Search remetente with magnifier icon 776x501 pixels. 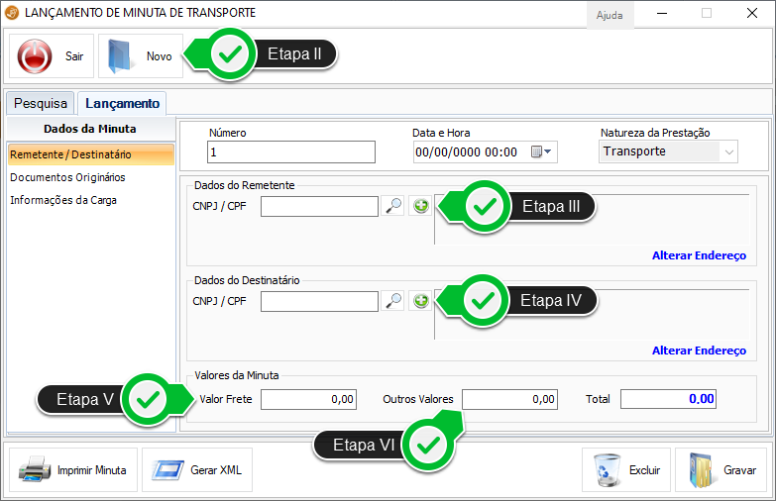[x=393, y=206]
